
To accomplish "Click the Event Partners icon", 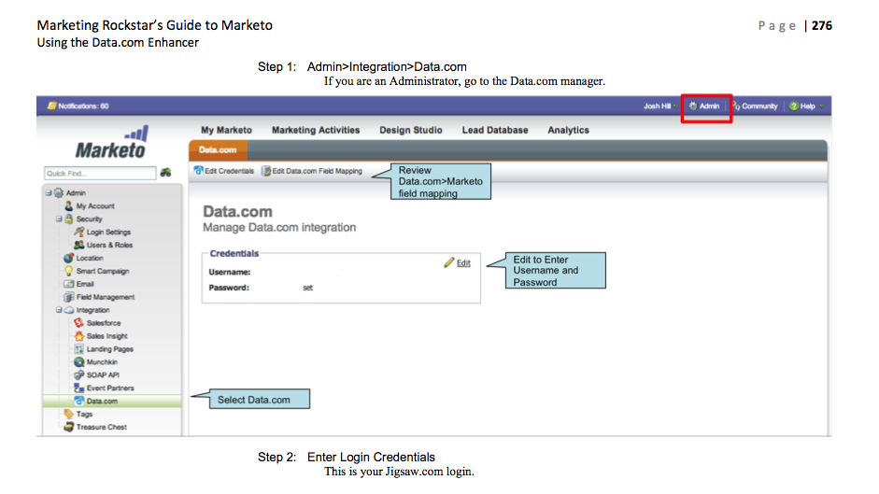I will click(79, 388).
